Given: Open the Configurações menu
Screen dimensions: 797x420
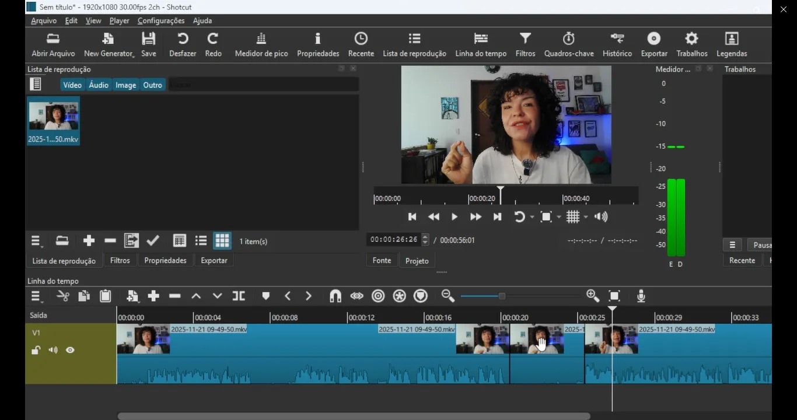Looking at the screenshot, I should click(x=161, y=20).
